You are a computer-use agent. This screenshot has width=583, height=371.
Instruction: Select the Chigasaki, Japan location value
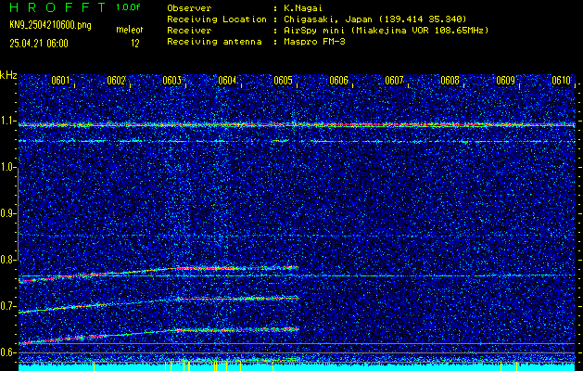(x=374, y=19)
